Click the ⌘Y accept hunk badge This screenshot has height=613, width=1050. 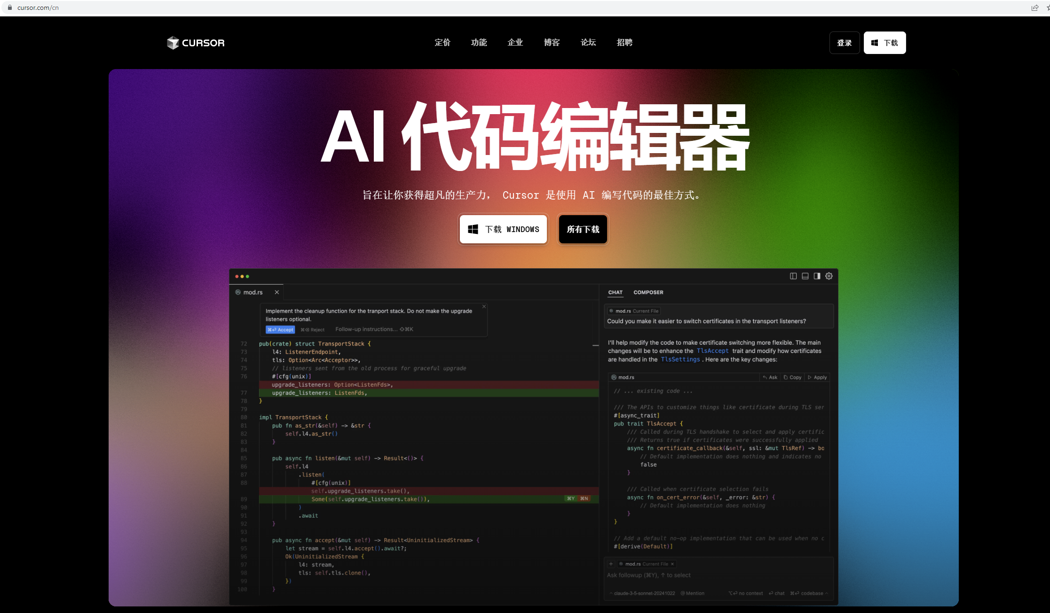[x=571, y=499]
